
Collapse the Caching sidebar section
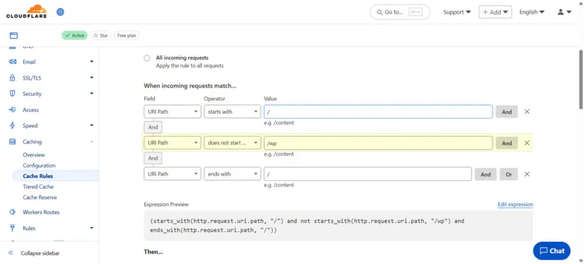tap(91, 142)
